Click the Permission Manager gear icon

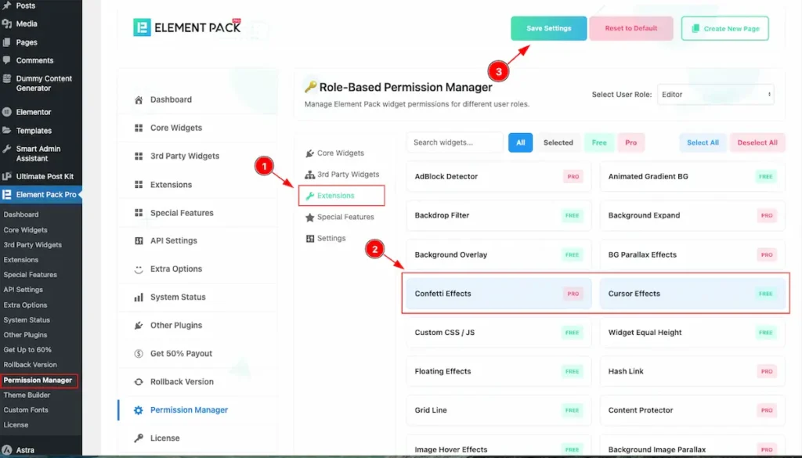[x=139, y=410]
